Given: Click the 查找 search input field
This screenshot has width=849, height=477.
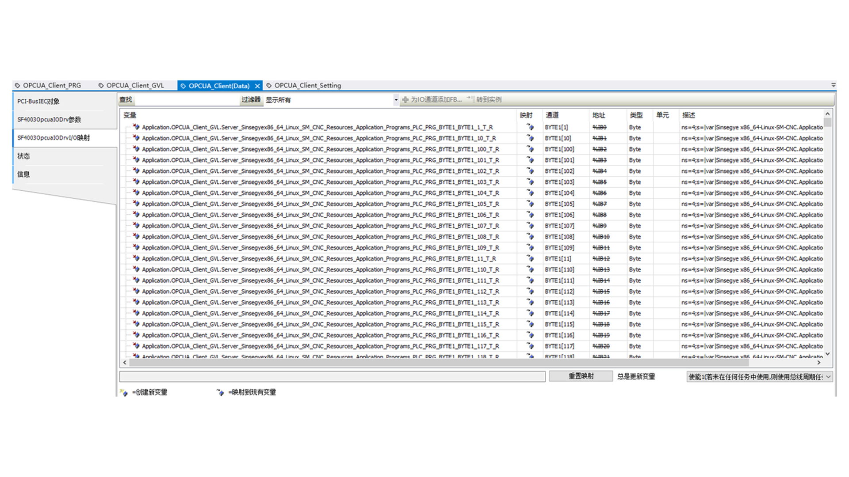Looking at the screenshot, I should 186,100.
